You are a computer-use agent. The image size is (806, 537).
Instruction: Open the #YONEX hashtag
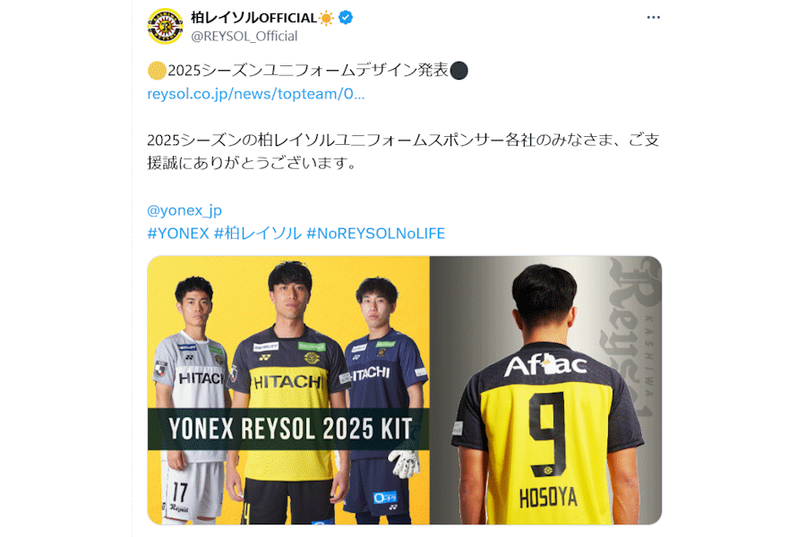178,234
